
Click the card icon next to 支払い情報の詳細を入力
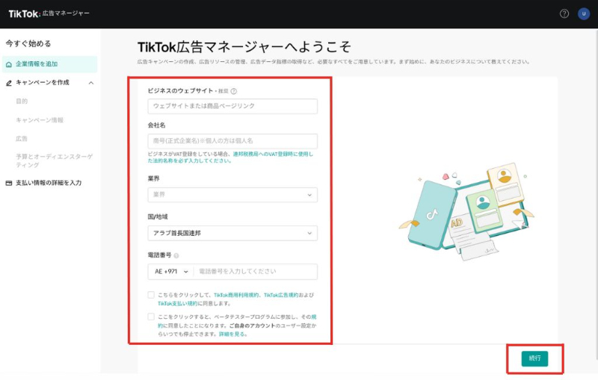point(9,182)
